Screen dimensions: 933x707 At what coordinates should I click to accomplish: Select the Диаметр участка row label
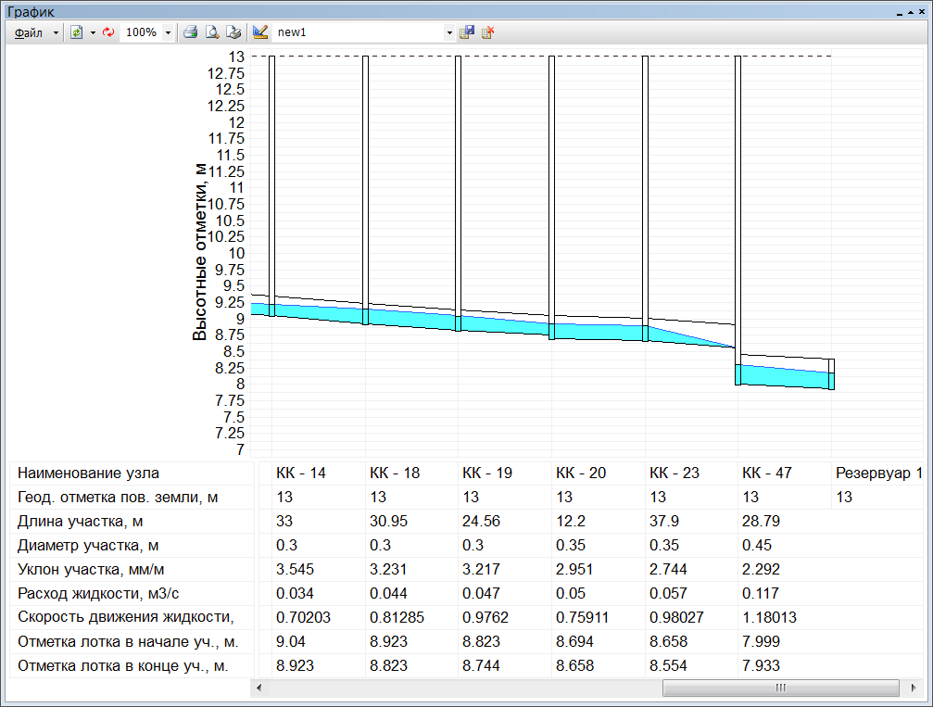tap(83, 546)
